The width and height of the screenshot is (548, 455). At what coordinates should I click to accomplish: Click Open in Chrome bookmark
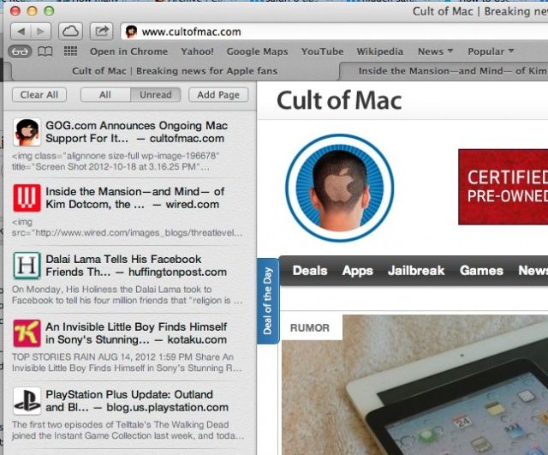tap(128, 51)
